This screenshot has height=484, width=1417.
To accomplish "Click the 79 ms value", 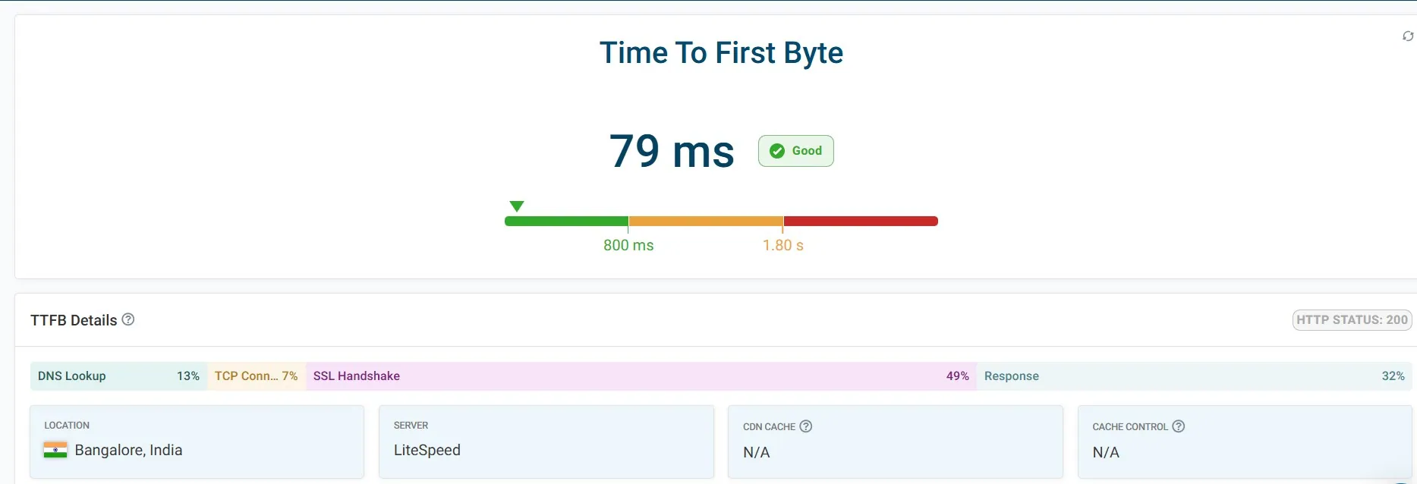I will point(672,151).
